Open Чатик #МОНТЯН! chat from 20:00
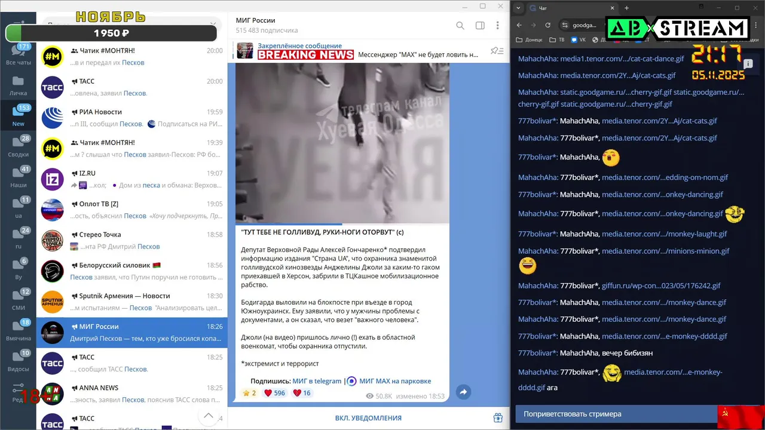 click(132, 57)
